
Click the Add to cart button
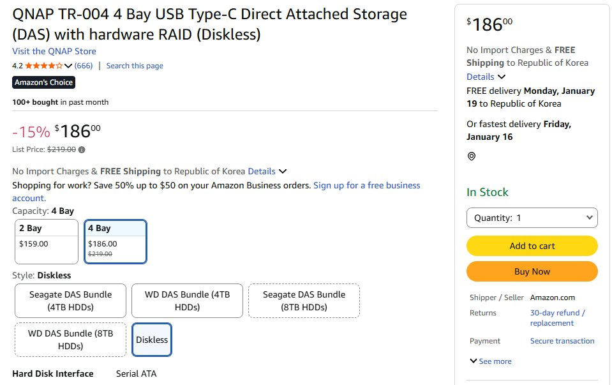[x=532, y=246]
